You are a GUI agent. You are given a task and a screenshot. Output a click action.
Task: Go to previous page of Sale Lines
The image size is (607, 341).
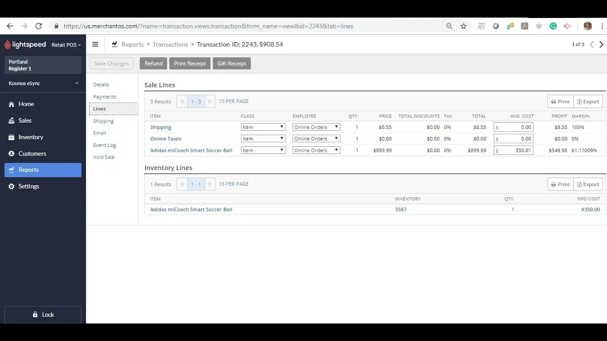[182, 101]
